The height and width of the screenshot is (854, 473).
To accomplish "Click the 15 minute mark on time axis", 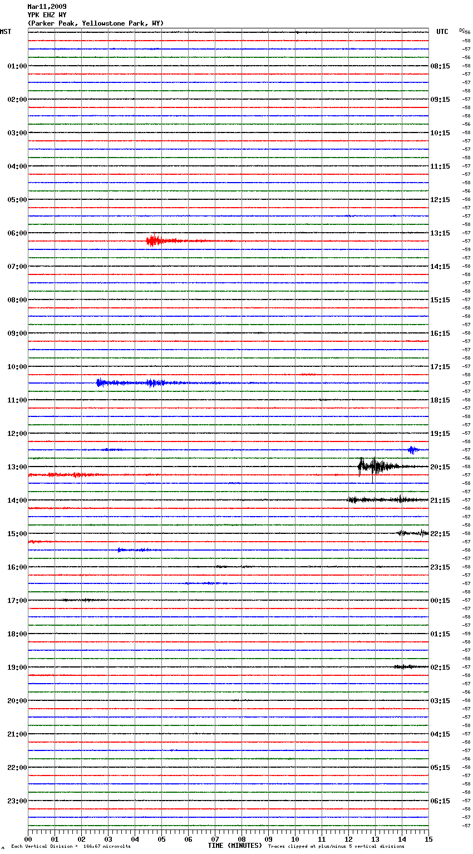I will point(428,839).
